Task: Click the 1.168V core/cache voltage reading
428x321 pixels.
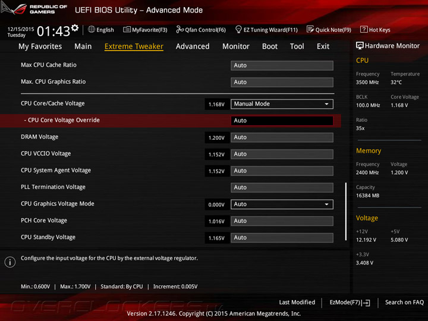Action: 216,104
